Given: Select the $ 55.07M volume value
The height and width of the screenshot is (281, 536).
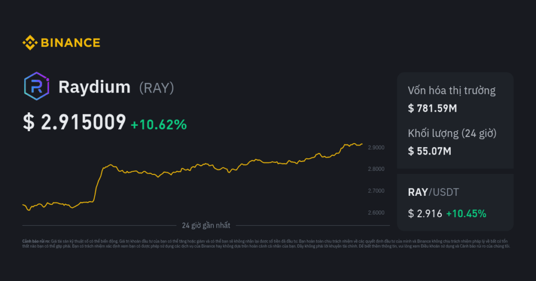Looking at the screenshot, I should (x=429, y=151).
